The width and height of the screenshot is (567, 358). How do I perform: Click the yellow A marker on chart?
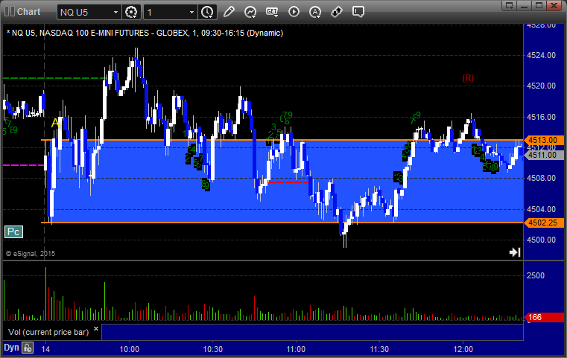[55, 124]
